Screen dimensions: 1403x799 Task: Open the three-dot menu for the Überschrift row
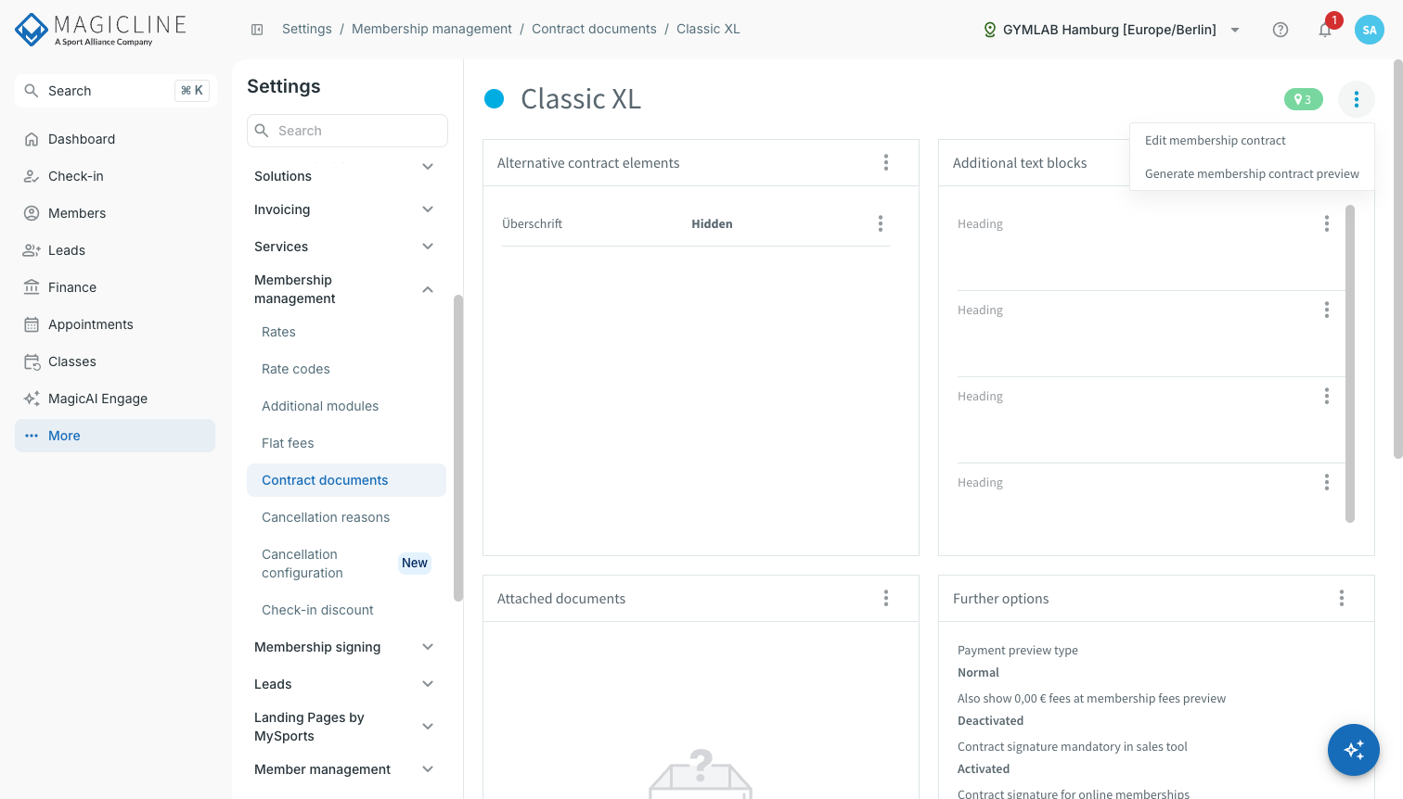(x=881, y=223)
